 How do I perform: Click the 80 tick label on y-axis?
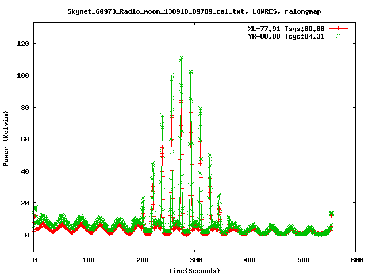[x=25, y=108]
